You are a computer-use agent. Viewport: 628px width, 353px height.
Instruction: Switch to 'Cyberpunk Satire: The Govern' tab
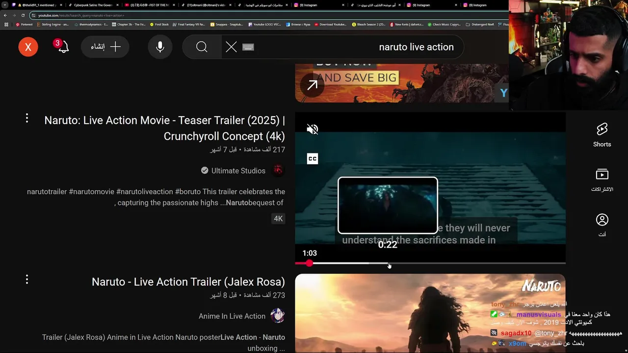(93, 5)
